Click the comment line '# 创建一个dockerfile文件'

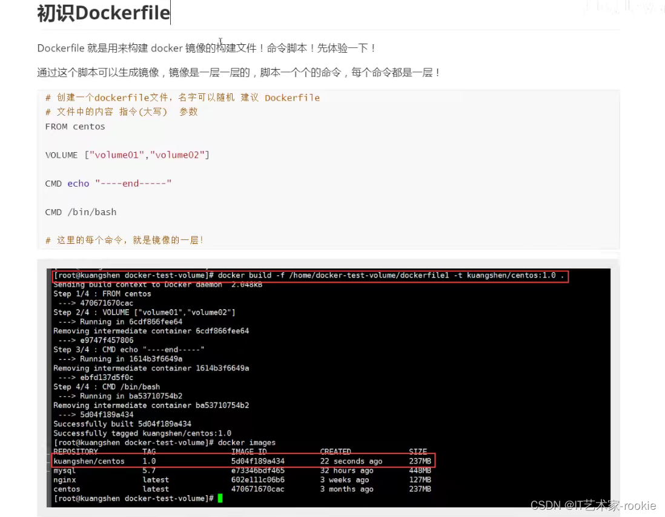tap(182, 98)
